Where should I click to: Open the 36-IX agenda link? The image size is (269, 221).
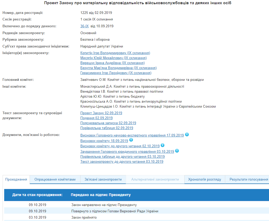[84, 26]
